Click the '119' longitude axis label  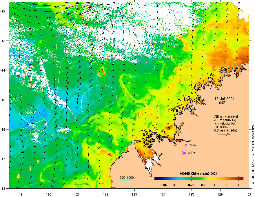coord(20,194)
